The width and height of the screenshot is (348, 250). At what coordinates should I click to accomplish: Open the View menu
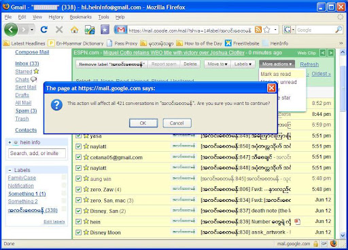pos(37,17)
